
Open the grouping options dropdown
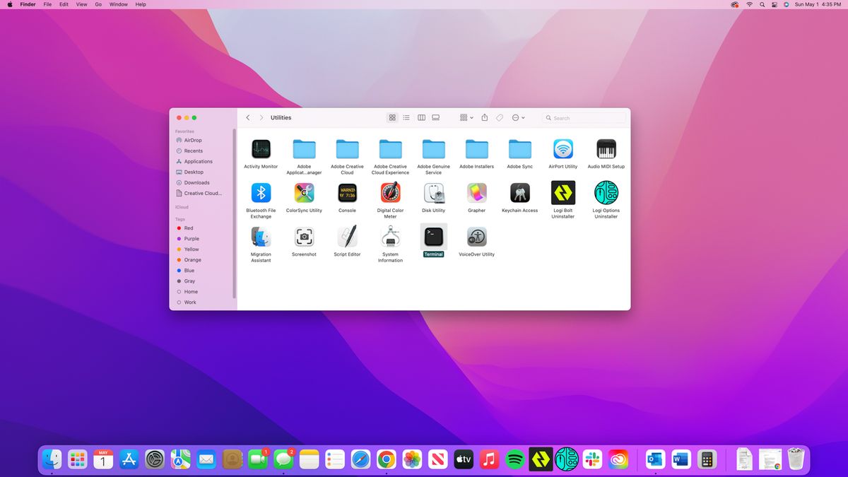click(x=466, y=117)
